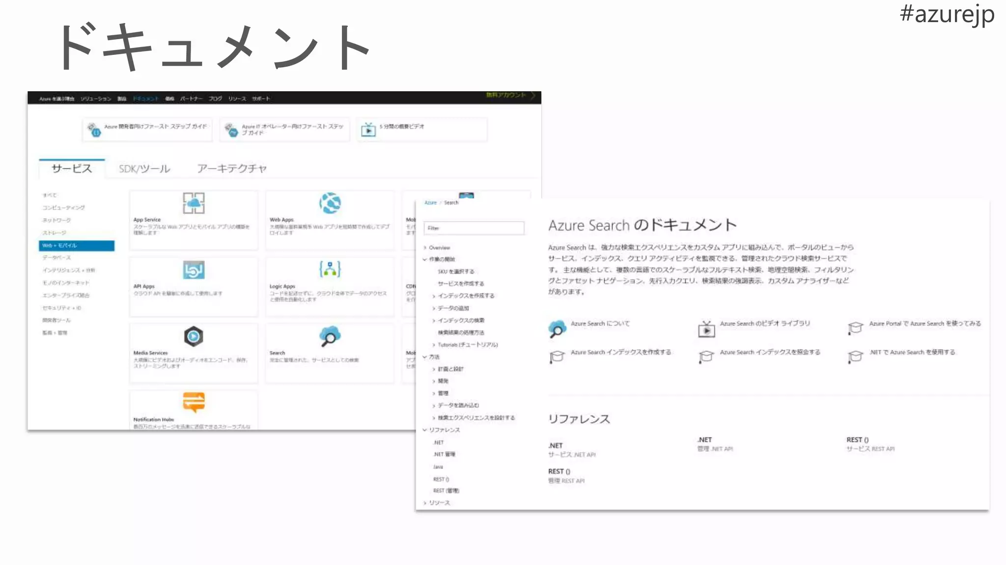This screenshot has width=1006, height=565.
Task: Click the App Service icon
Action: 194,203
